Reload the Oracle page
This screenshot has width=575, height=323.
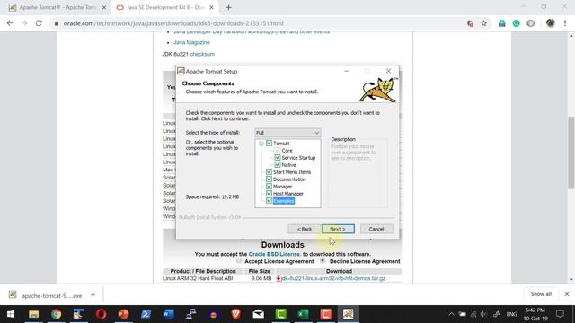point(39,23)
